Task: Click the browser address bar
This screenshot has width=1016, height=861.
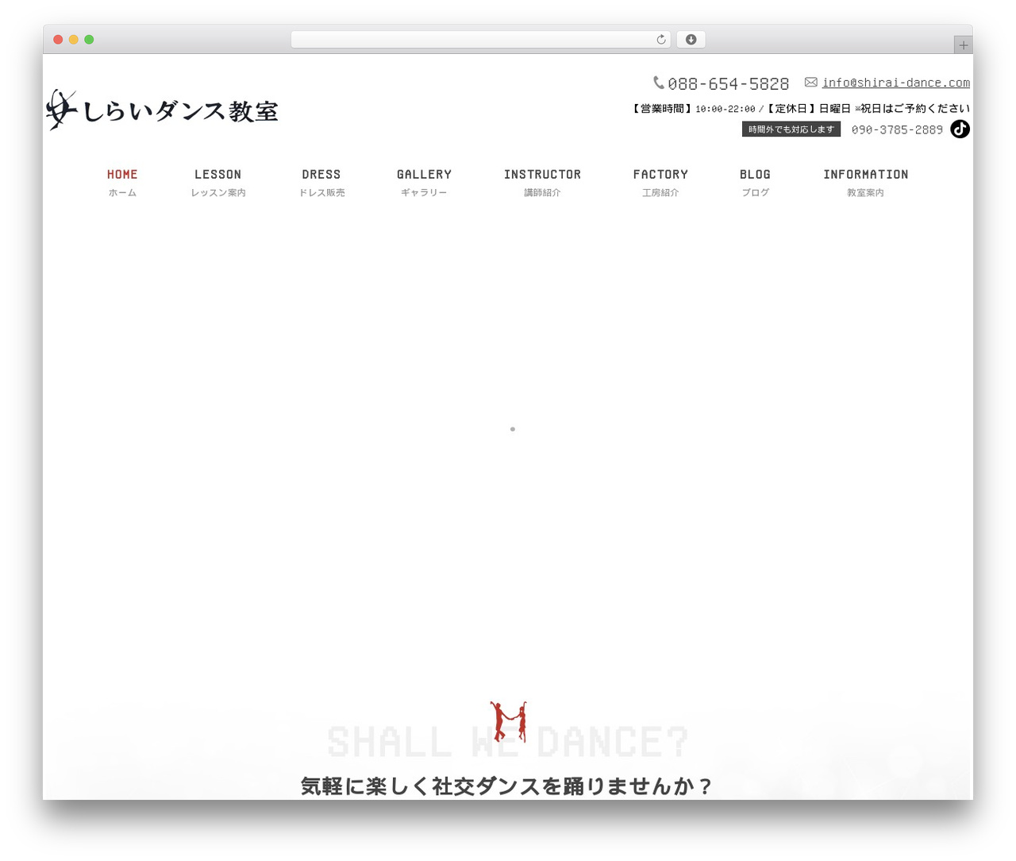Action: click(481, 40)
